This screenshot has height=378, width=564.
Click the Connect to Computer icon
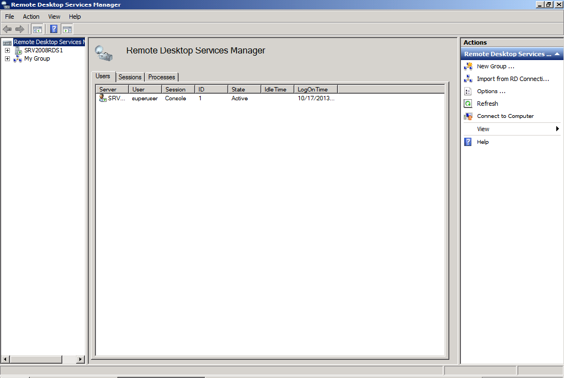pyautogui.click(x=468, y=116)
